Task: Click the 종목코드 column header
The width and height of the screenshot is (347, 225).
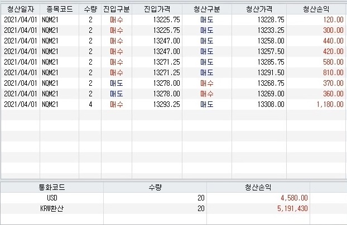Action: click(x=59, y=9)
